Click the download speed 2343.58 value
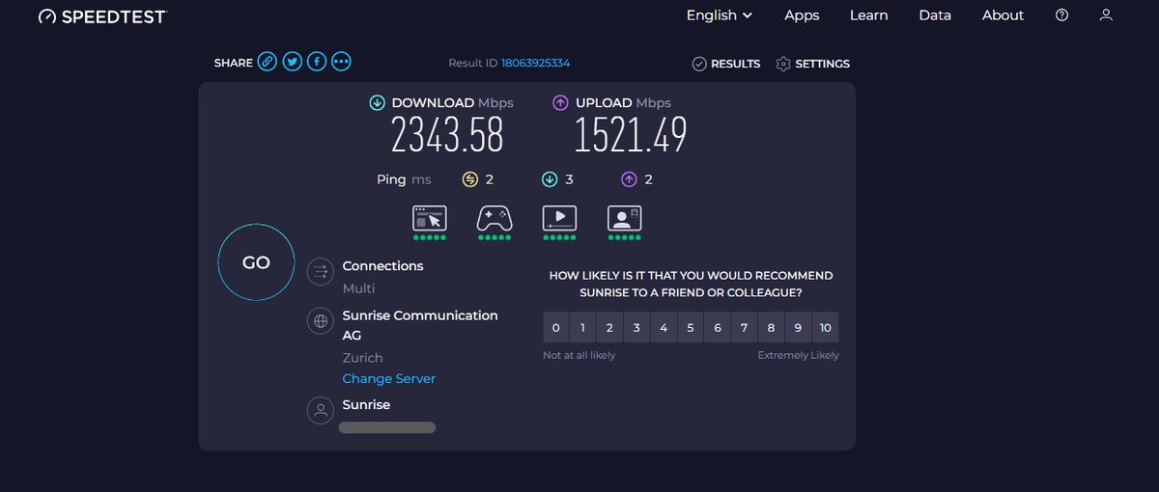Viewport: 1159px width, 492px height. (x=447, y=135)
